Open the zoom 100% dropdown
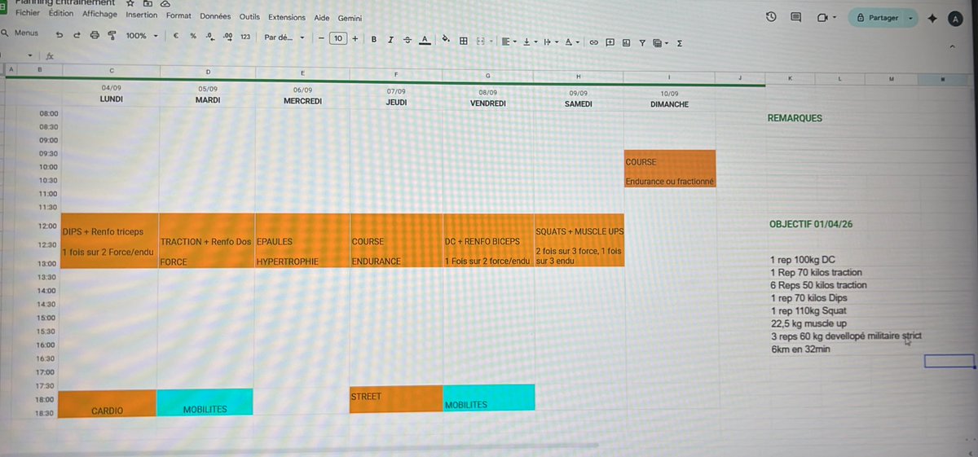Viewport: 978px width, 457px height. coord(142,36)
